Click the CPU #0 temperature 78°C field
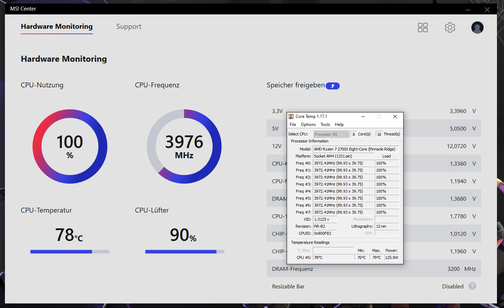504x308 pixels. [333, 257]
